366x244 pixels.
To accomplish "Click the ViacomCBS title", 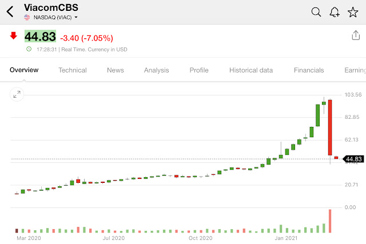I will pos(51,7).
